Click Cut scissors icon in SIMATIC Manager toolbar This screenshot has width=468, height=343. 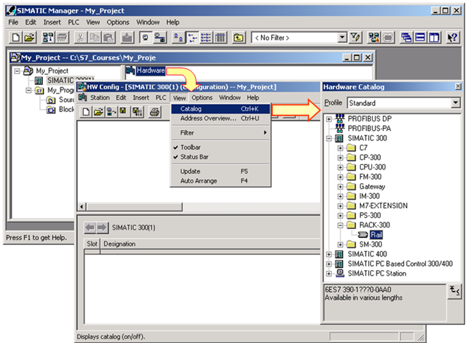click(80, 38)
